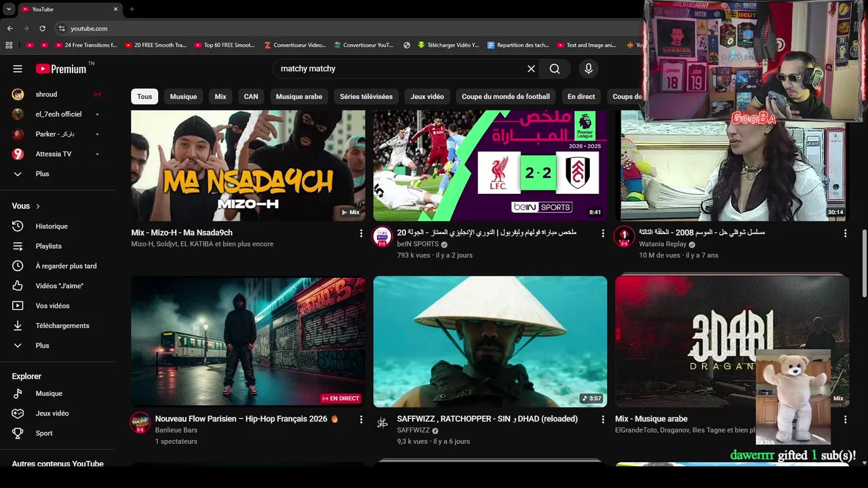Open options menu for Nouveau Flow Parisien video
The height and width of the screenshot is (488, 868).
361,420
